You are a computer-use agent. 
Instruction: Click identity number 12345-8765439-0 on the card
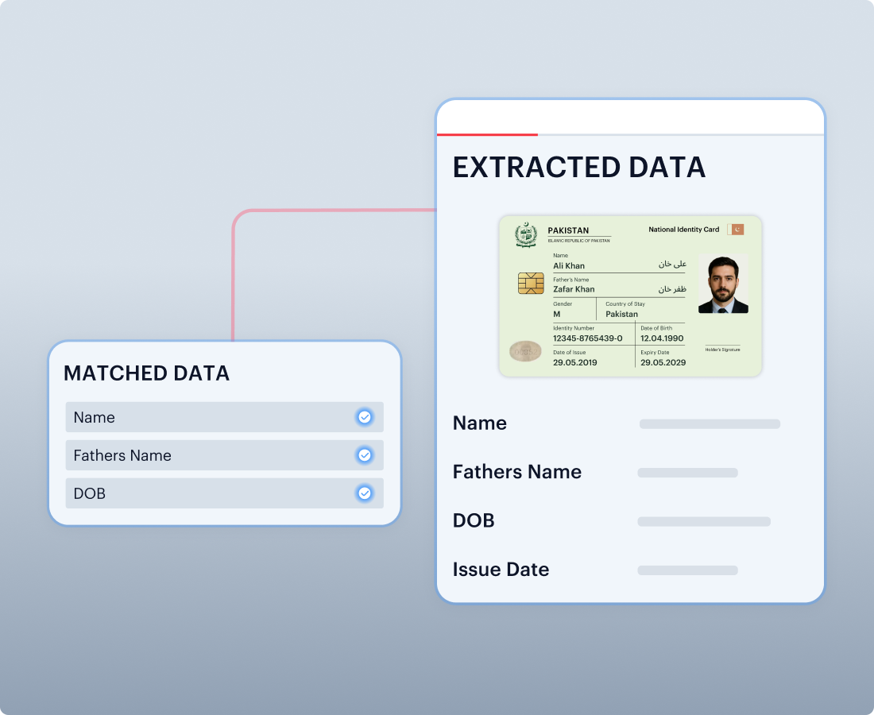click(588, 338)
